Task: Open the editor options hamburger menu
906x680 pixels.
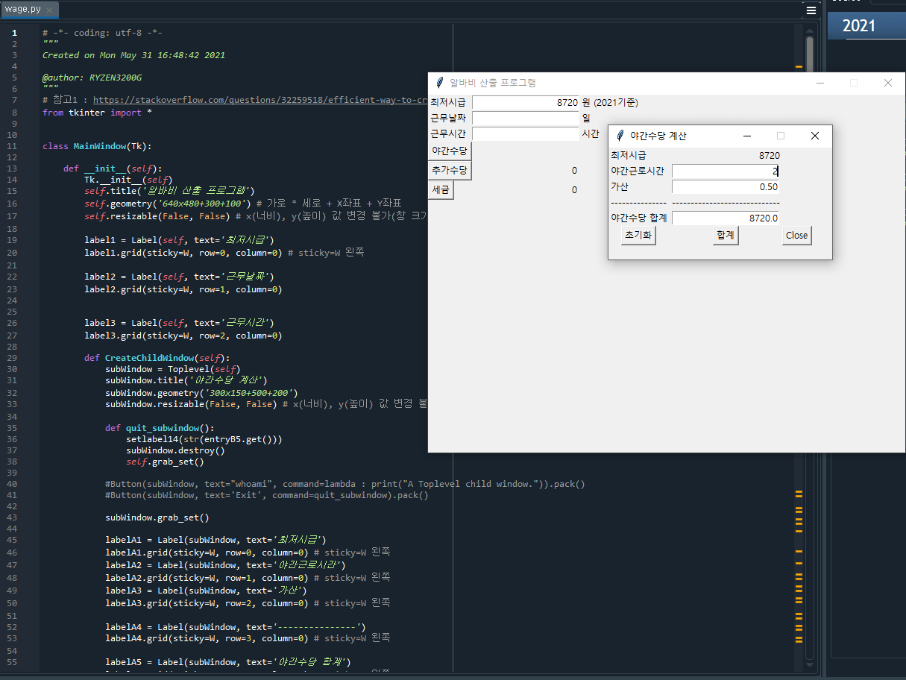Action: [x=811, y=10]
